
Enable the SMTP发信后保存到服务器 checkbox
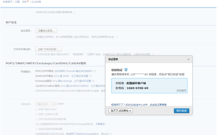pos(37,119)
